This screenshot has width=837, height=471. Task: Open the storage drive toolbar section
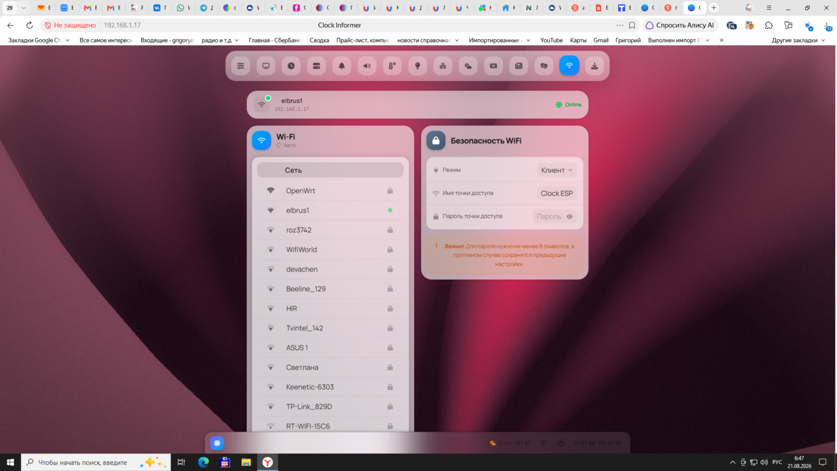point(316,65)
